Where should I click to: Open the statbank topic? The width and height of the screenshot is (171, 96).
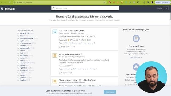[24, 46]
